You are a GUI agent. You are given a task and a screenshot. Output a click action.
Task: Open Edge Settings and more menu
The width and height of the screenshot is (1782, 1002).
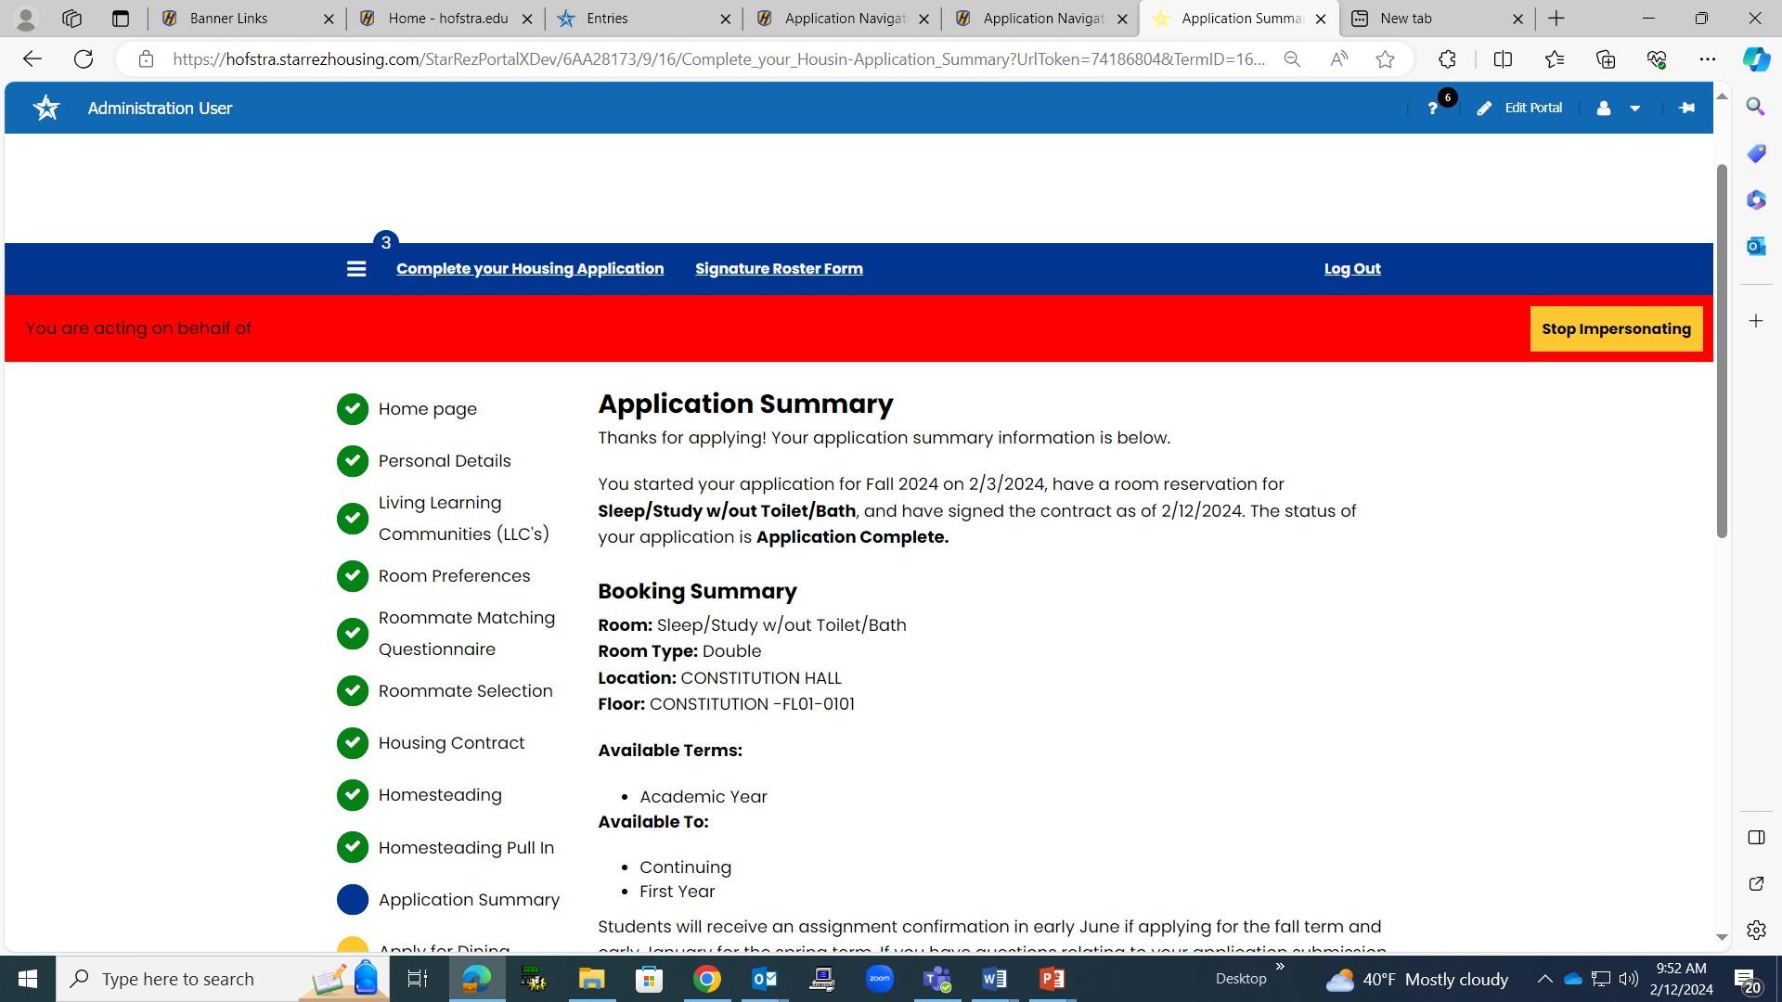[x=1707, y=59]
